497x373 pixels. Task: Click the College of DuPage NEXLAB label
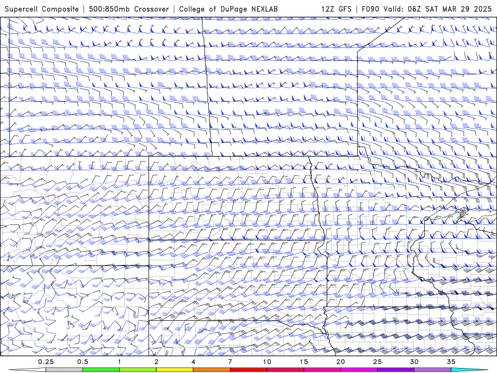tap(228, 9)
